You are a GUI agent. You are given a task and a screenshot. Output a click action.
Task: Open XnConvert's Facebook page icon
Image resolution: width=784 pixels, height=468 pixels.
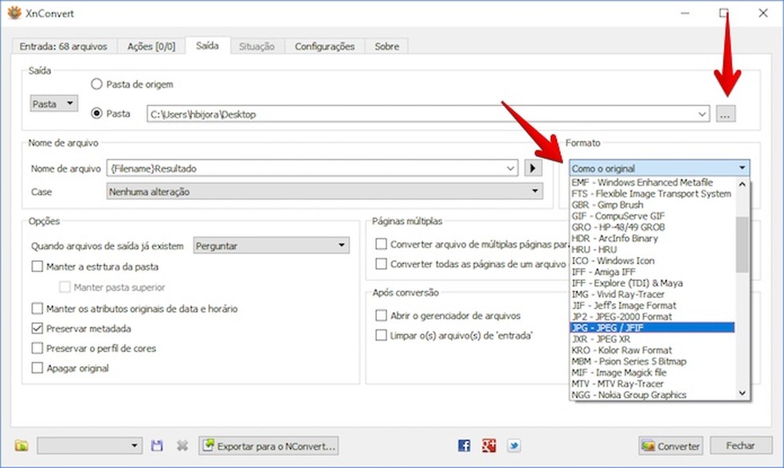click(463, 446)
